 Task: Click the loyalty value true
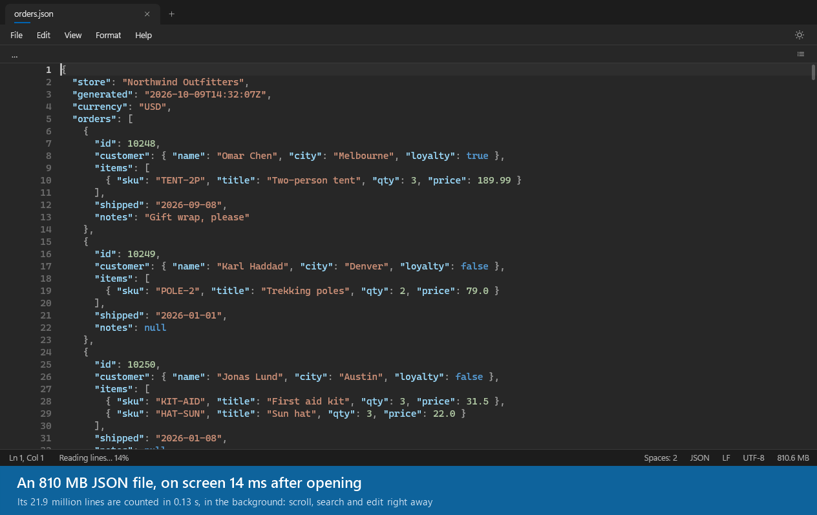(x=477, y=156)
